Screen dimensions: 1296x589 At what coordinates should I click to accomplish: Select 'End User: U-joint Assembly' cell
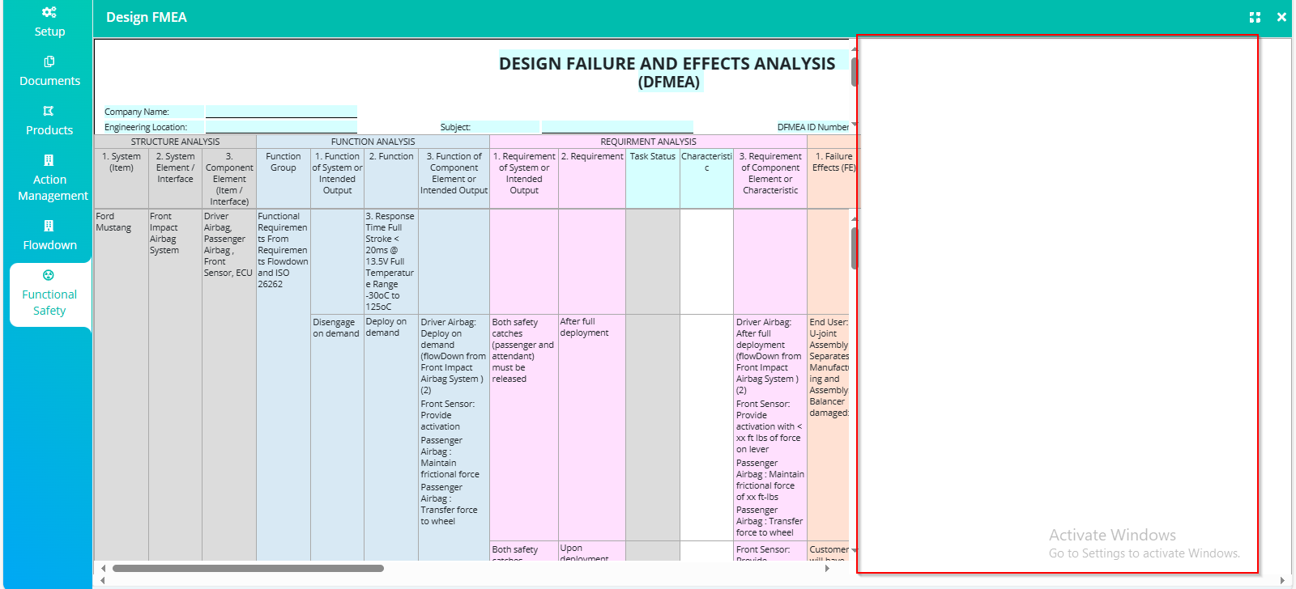(x=829, y=427)
